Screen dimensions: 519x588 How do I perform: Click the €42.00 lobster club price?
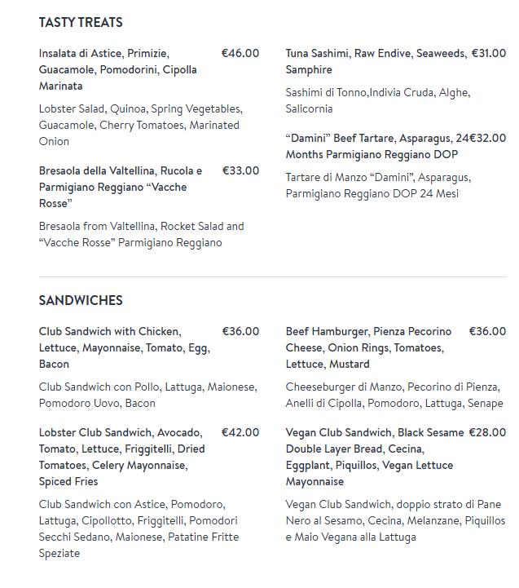coord(240,433)
